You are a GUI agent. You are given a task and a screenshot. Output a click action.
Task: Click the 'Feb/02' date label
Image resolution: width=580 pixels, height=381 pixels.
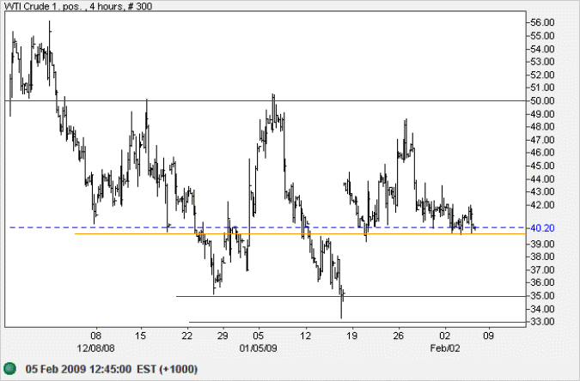(x=445, y=348)
